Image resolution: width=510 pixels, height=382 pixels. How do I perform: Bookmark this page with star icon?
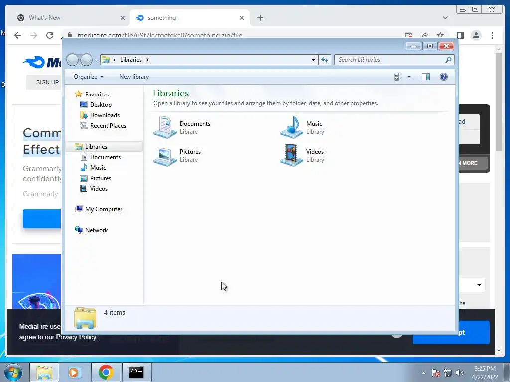(x=440, y=35)
